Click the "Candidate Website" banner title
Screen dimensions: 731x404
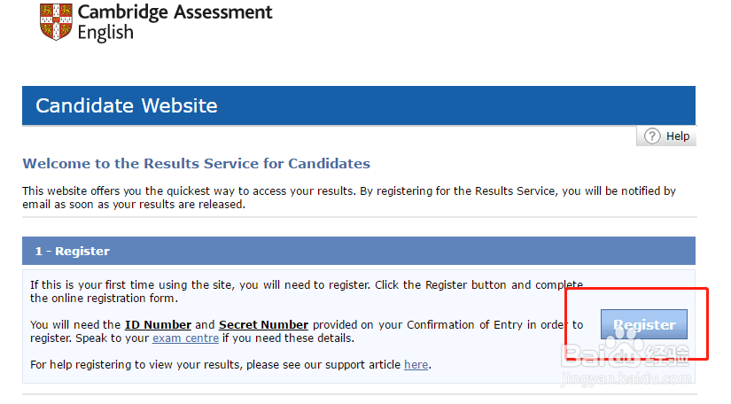(x=127, y=106)
